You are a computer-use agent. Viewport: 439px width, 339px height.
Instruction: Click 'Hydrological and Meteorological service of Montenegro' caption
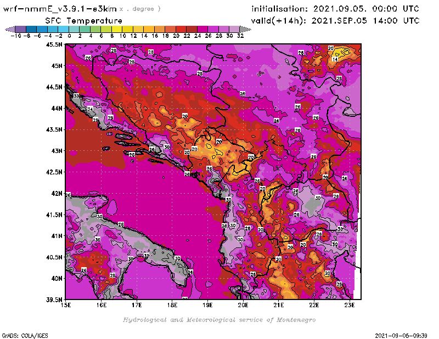click(x=219, y=320)
